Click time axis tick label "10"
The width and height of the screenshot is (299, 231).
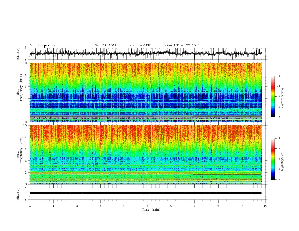pyautogui.click(x=265, y=206)
